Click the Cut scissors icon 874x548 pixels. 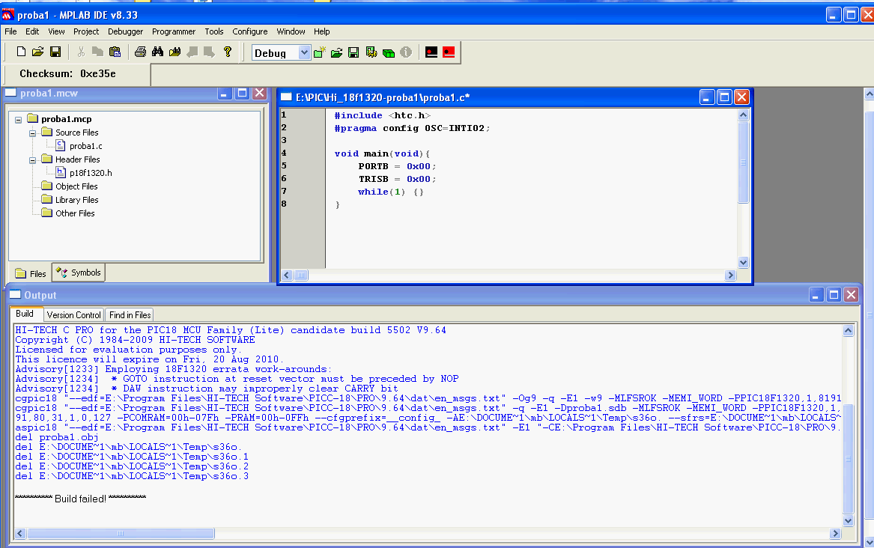pyautogui.click(x=82, y=52)
